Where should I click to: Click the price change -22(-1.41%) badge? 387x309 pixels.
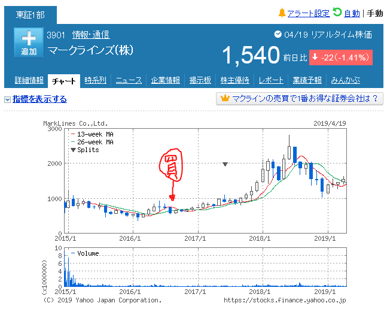click(341, 57)
